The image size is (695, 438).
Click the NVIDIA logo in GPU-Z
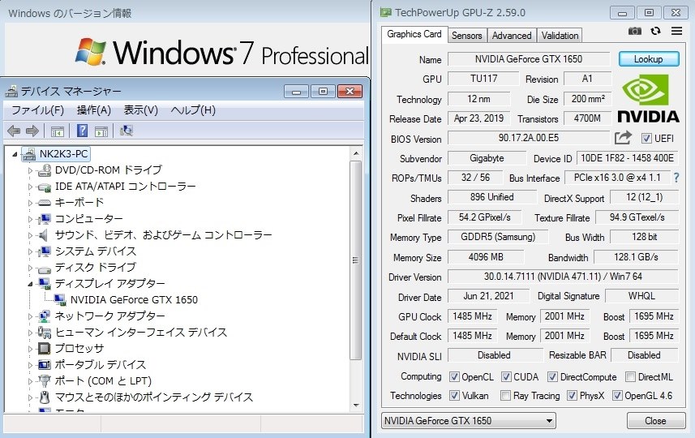tap(648, 98)
